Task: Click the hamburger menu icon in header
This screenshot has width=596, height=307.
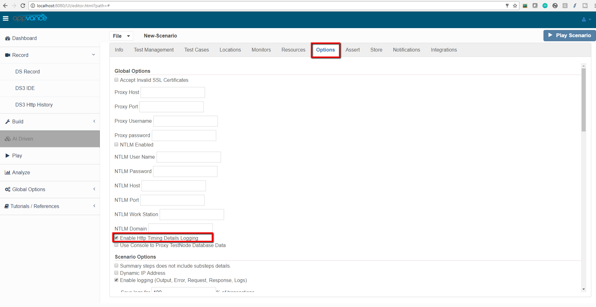Action: pos(5,18)
